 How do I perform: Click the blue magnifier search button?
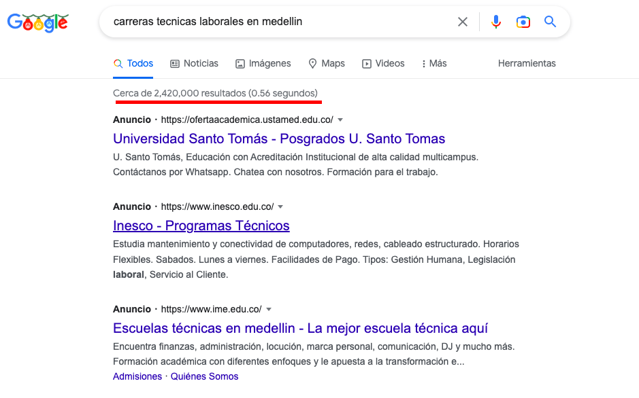(x=550, y=22)
